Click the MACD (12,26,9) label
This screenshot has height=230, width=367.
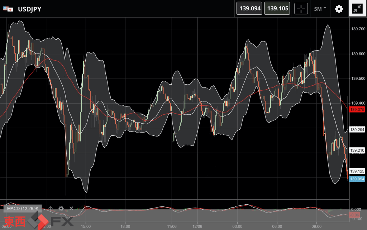pyautogui.click(x=23, y=208)
